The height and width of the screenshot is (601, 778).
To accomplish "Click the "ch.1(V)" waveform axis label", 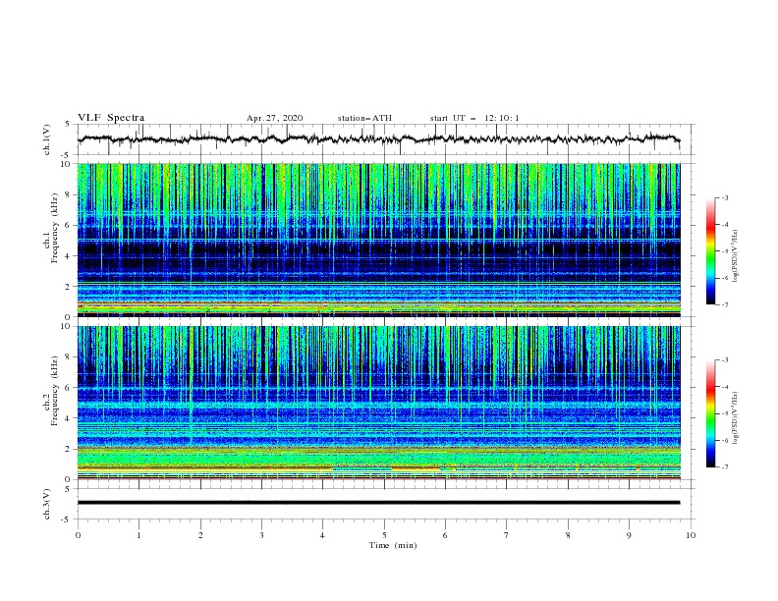I will 47,139.
